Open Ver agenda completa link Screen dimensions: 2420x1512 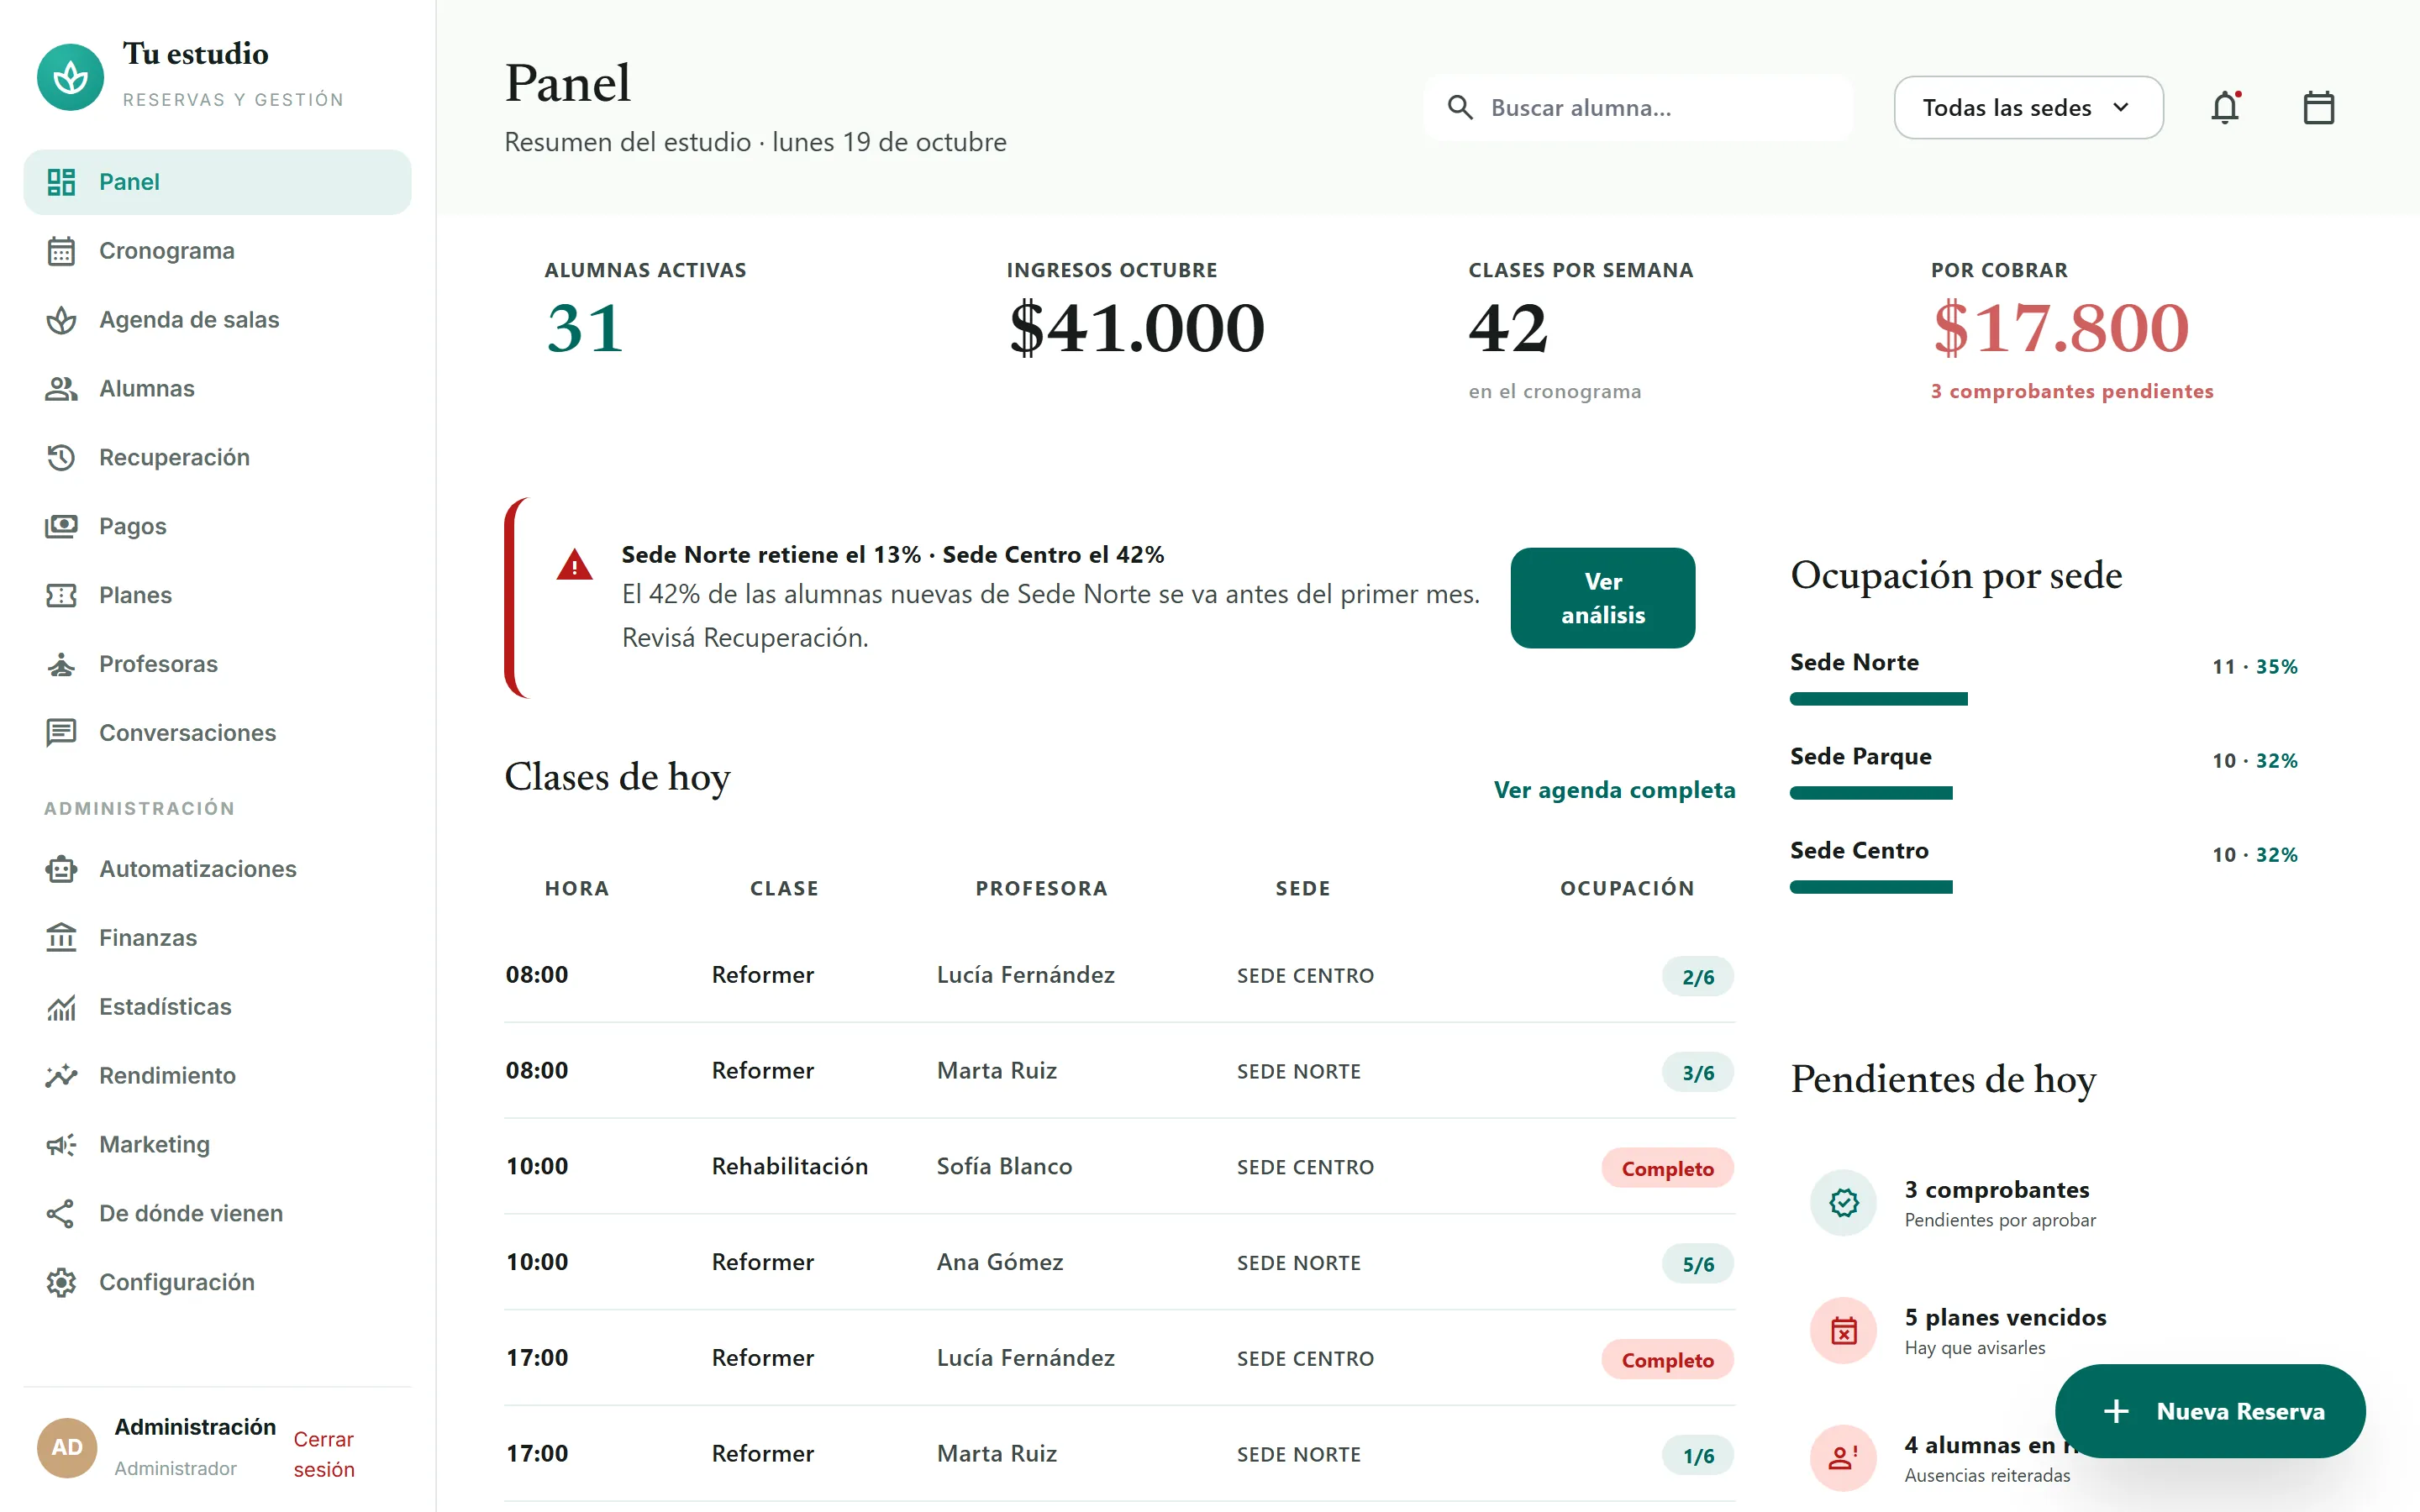click(x=1614, y=790)
